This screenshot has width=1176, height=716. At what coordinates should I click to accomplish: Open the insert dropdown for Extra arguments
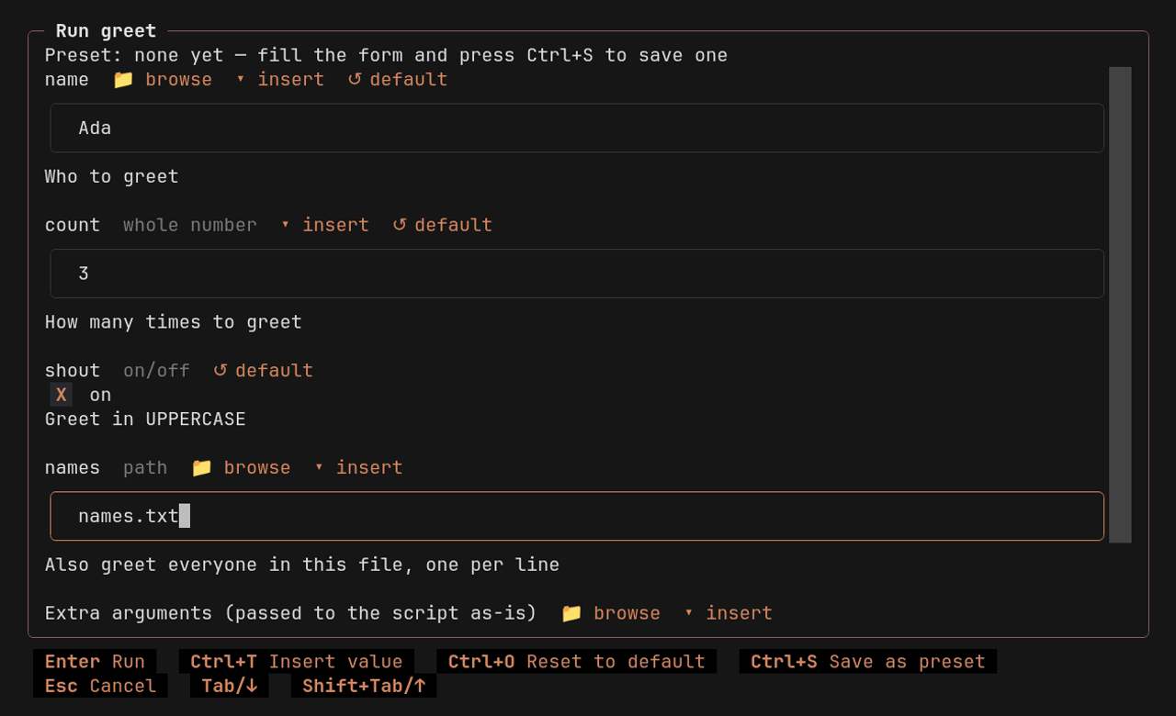729,613
